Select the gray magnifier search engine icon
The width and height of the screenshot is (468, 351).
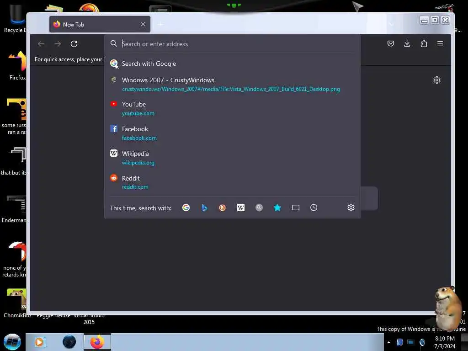(259, 207)
